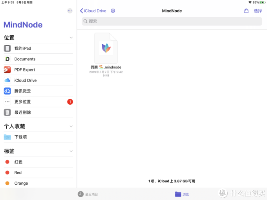Select the iCloud Drive cloud icon
This screenshot has width=267, height=200.
pos(7,80)
